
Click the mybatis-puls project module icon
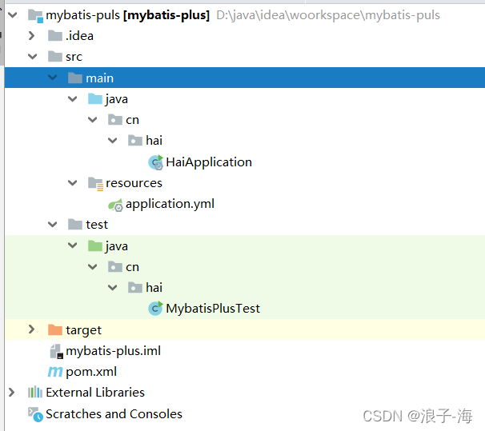click(35, 15)
